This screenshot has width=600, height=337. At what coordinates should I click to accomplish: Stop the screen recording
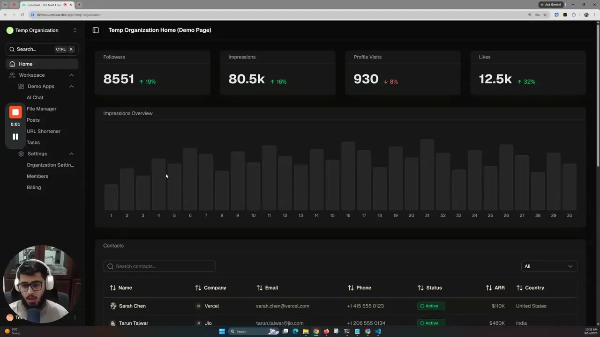click(15, 112)
